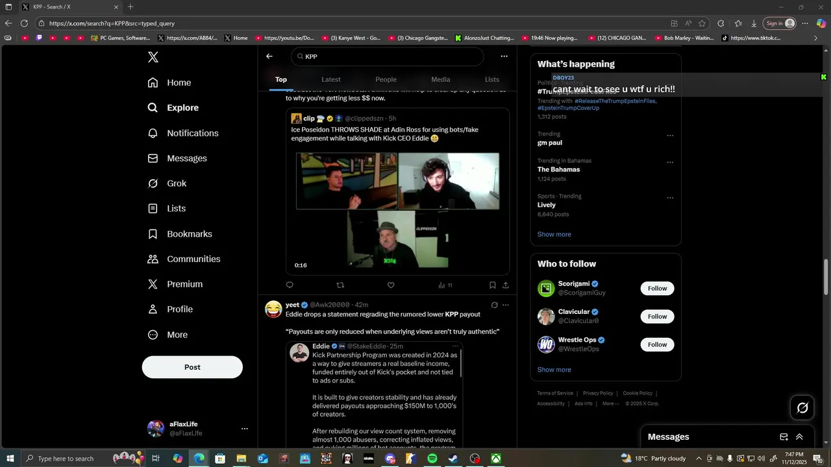Expand the More menu in the sidebar

point(167,335)
